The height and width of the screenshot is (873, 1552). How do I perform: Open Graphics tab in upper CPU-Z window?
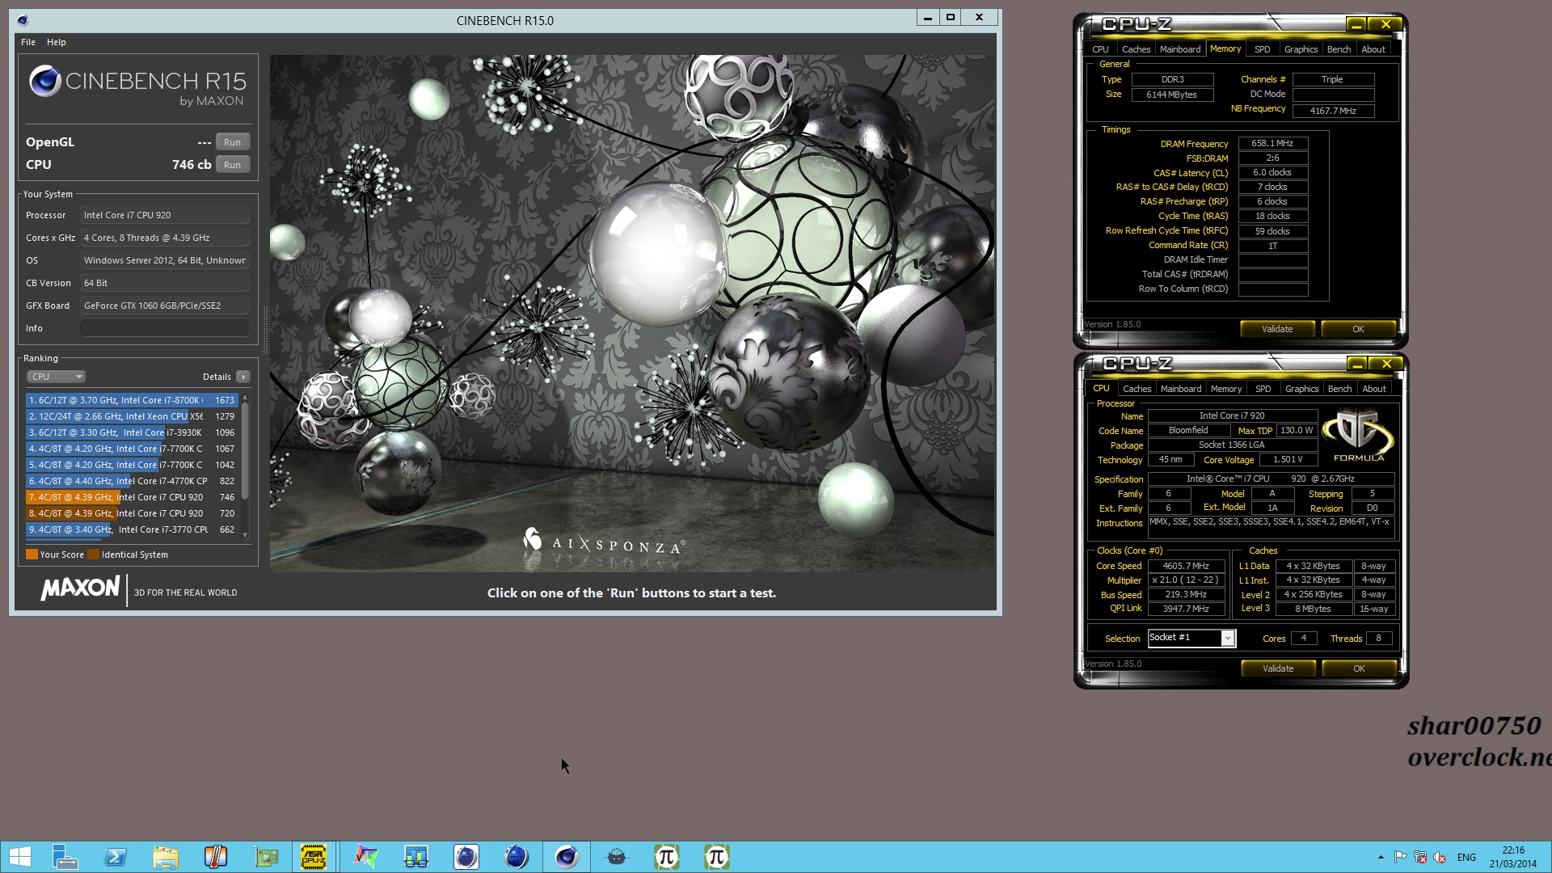tap(1301, 49)
